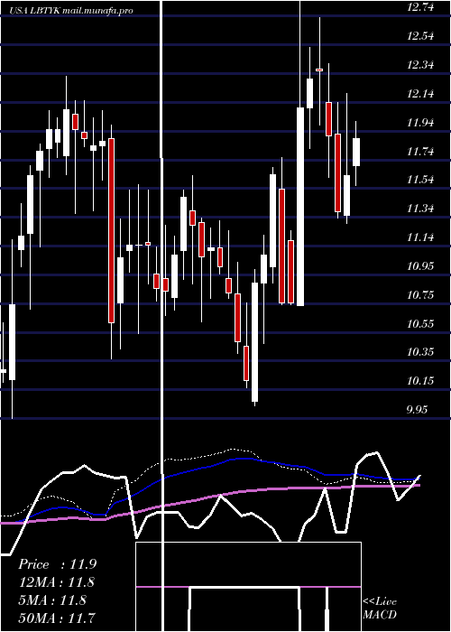Click the 11.74 price axis label
This screenshot has width=451, height=632.
(x=420, y=151)
